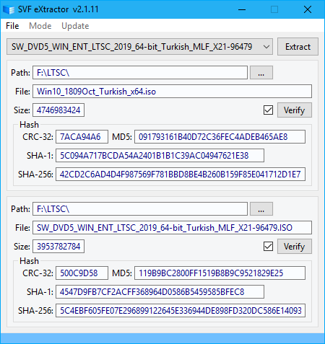Select the Size field showing 4746983424
325x344 pixels.
tap(58, 110)
